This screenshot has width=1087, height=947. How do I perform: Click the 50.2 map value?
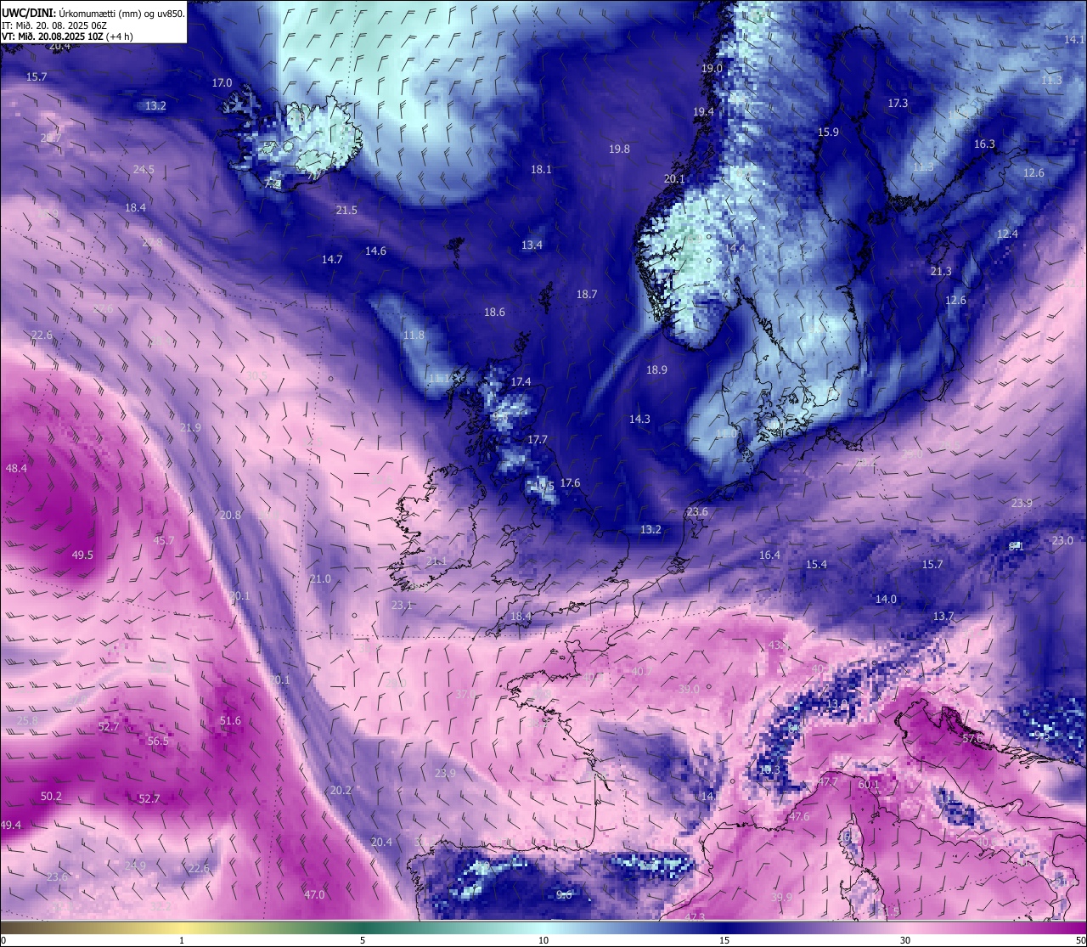pyautogui.click(x=51, y=797)
